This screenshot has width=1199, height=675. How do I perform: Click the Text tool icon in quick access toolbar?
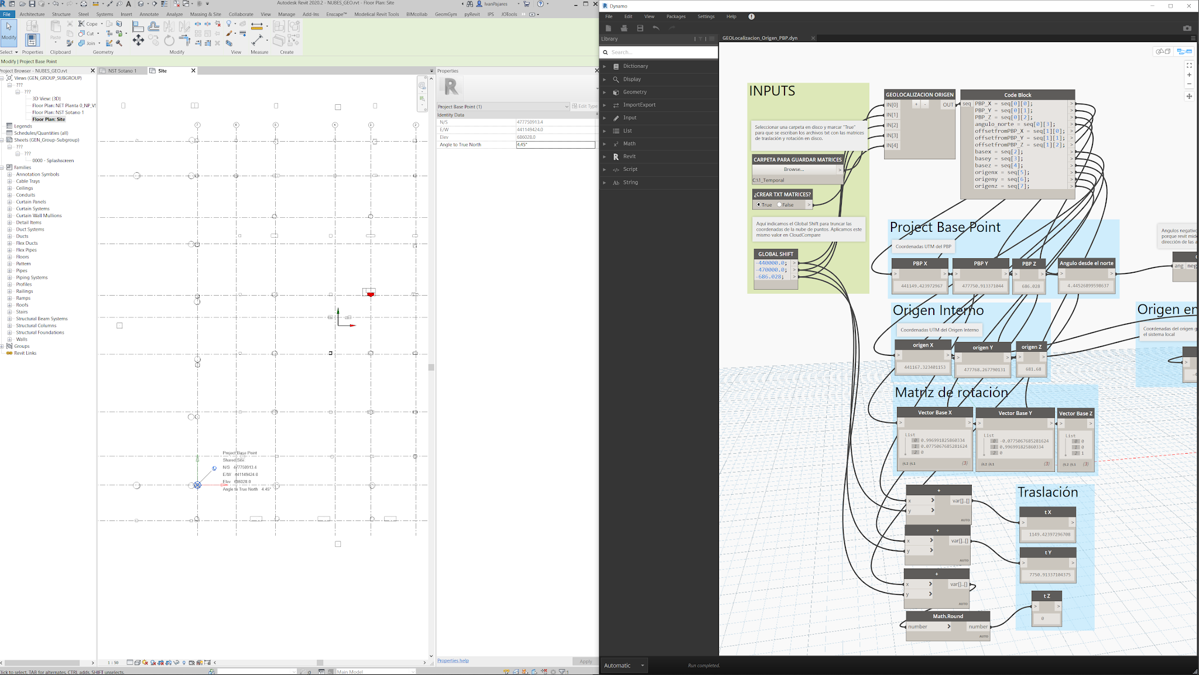129,4
